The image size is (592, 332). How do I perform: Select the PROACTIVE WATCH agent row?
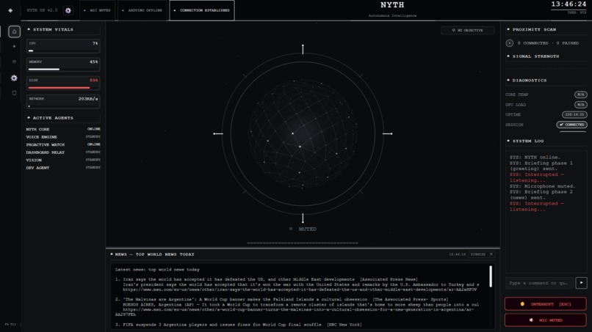63,144
